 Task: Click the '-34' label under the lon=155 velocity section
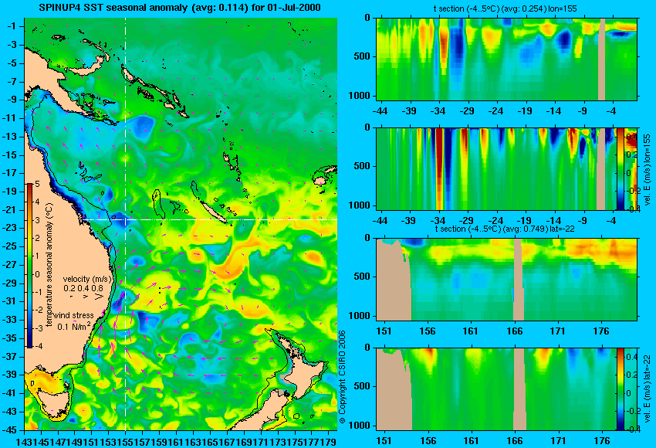point(438,221)
